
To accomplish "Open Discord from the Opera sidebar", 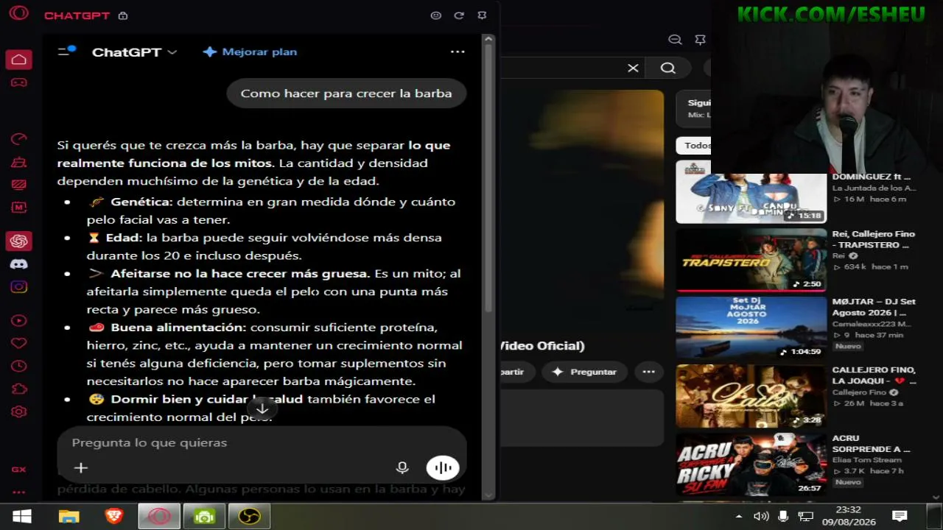I will point(18,264).
